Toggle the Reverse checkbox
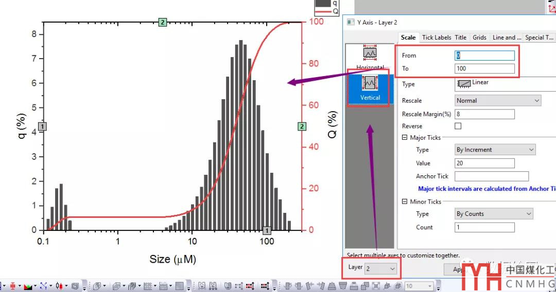This screenshot has height=292, width=556. [458, 126]
